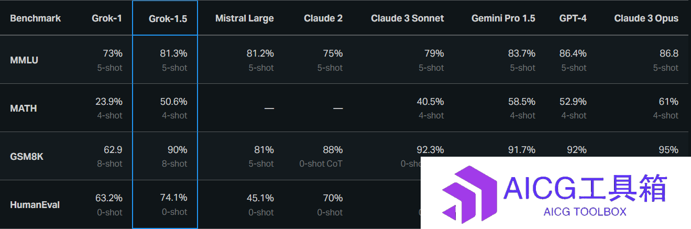The height and width of the screenshot is (229, 691).
Task: Click Claude 2 GSM8K 0-shot CoT cell
Action: pos(321,157)
